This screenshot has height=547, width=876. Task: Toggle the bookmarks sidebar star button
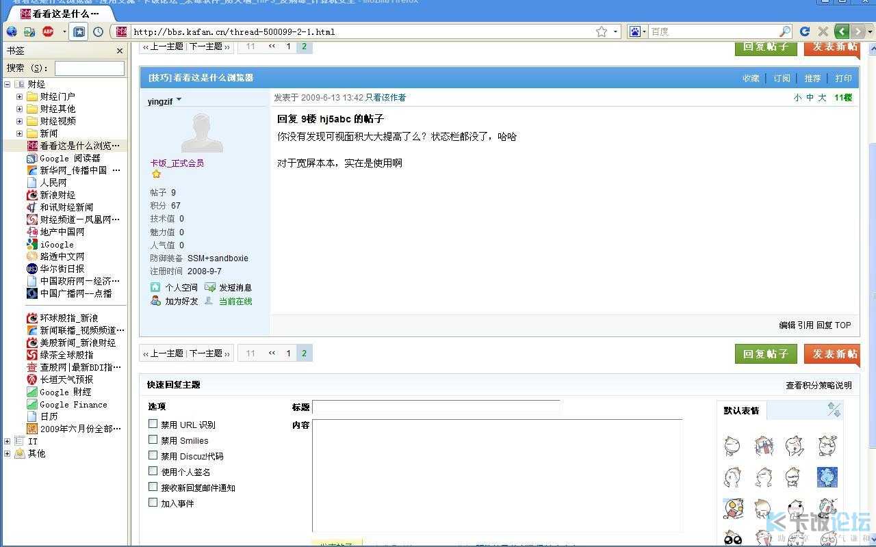coord(79,31)
